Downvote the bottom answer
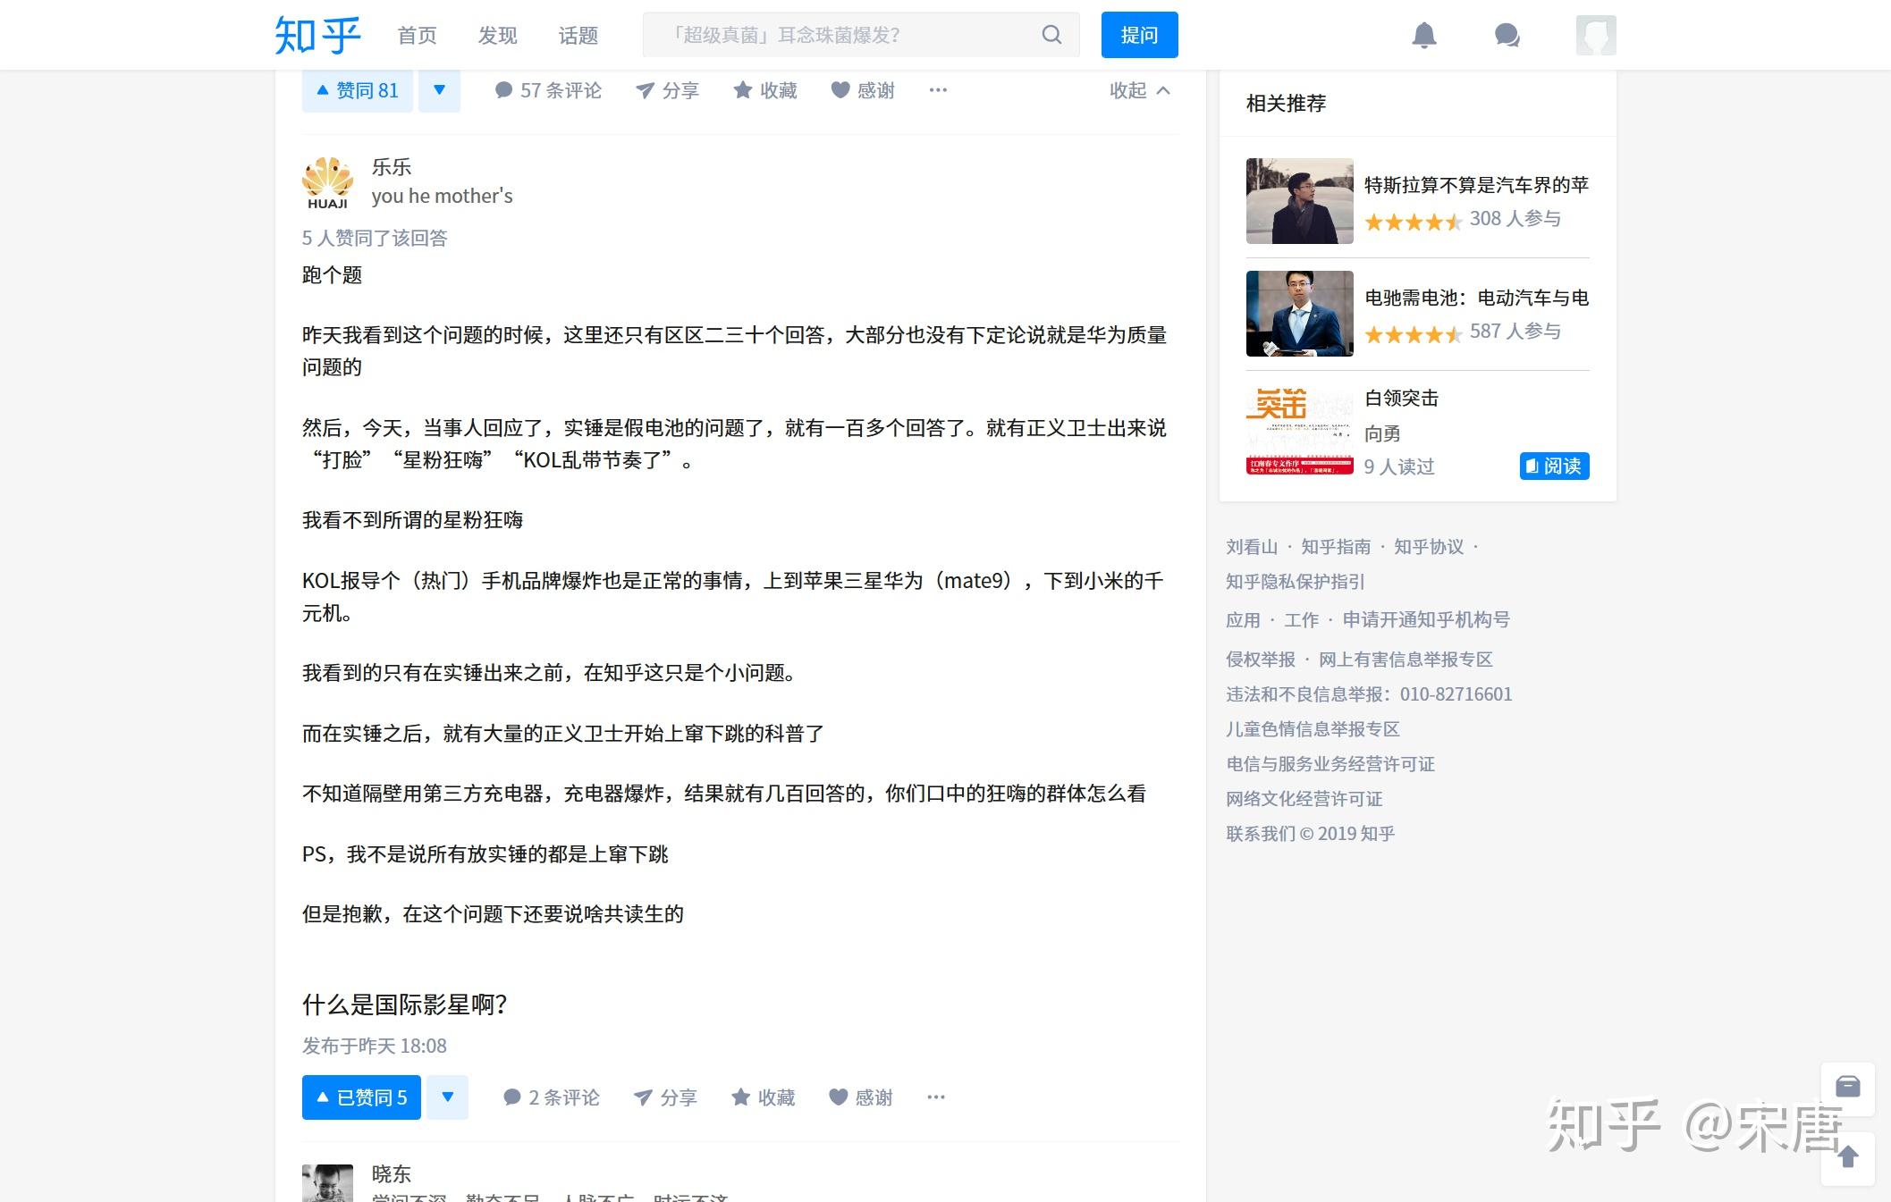 (447, 1097)
